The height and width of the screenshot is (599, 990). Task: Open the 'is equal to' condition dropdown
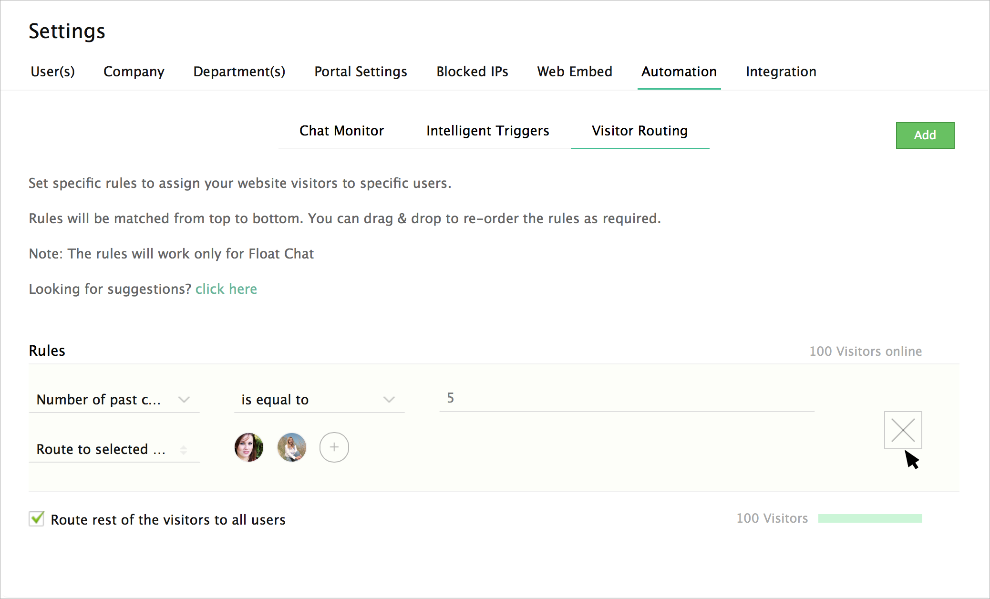pos(319,400)
